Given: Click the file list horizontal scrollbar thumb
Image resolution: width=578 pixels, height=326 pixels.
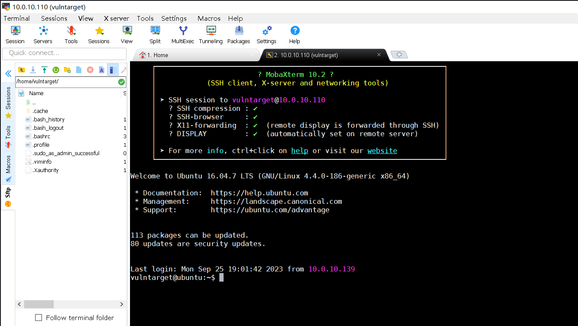Looking at the screenshot, I should coord(39,304).
